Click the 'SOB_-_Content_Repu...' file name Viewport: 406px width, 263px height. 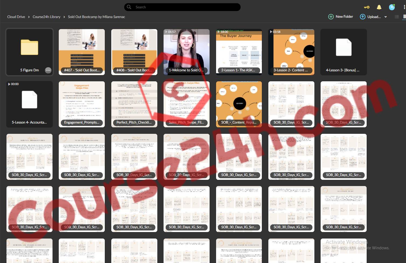point(239,122)
